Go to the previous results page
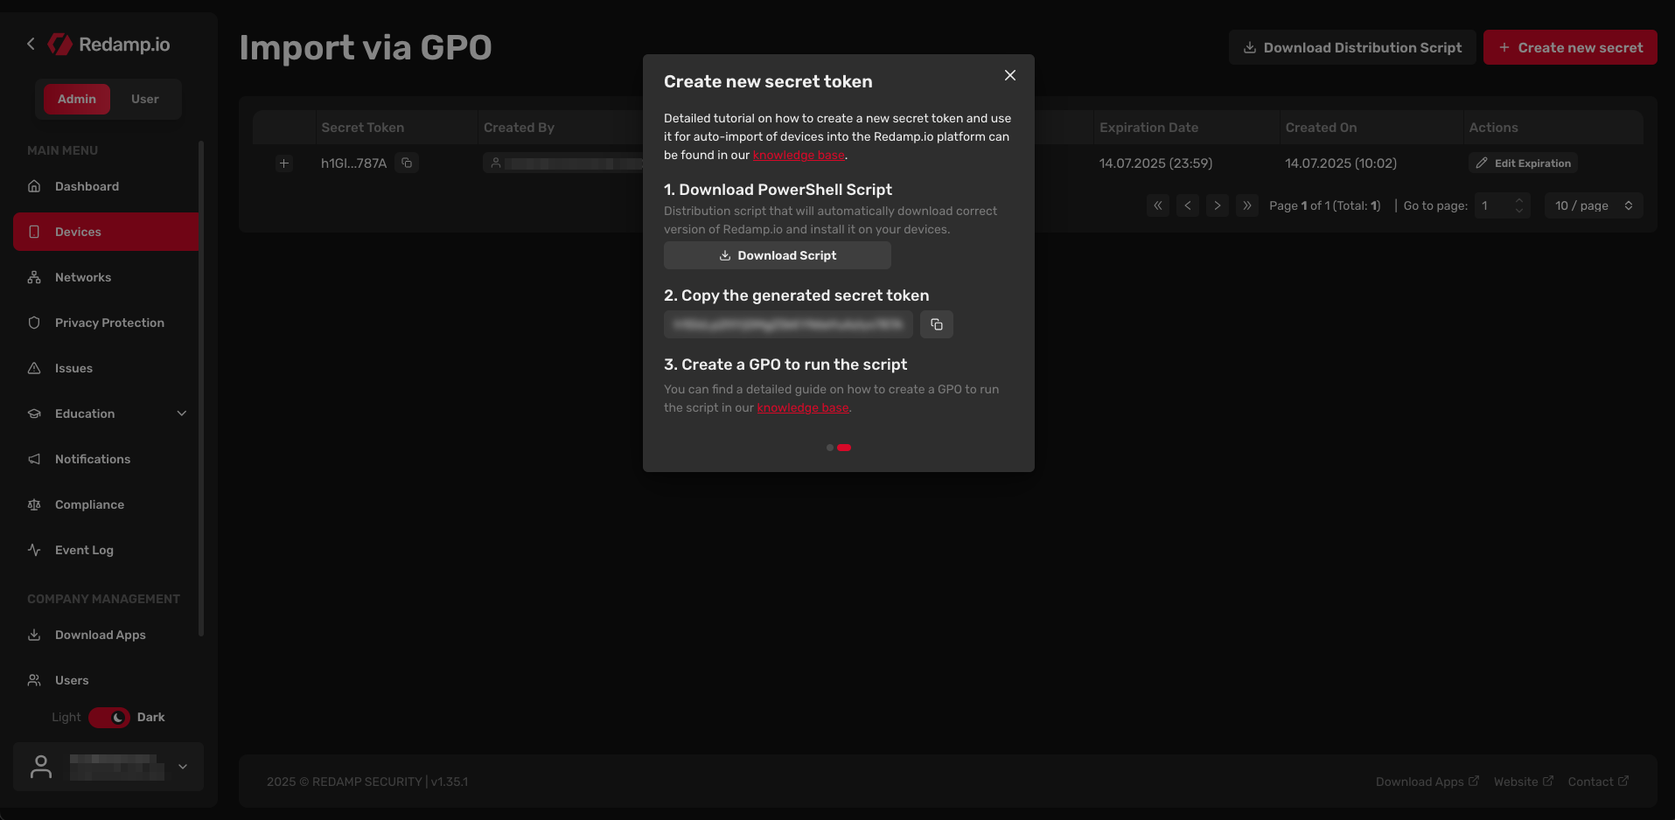 point(1187,206)
